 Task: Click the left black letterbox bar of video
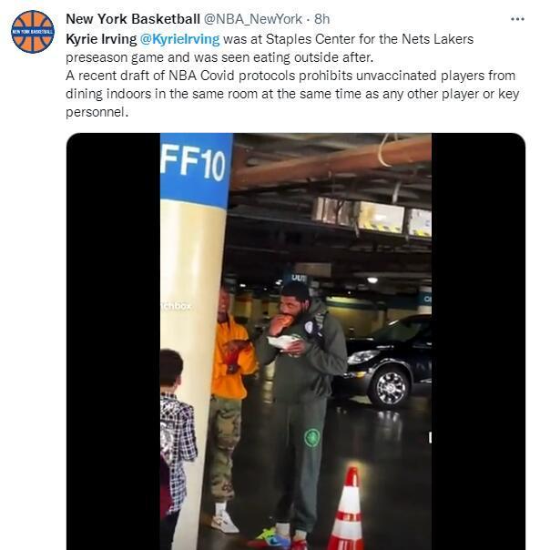click(113, 341)
